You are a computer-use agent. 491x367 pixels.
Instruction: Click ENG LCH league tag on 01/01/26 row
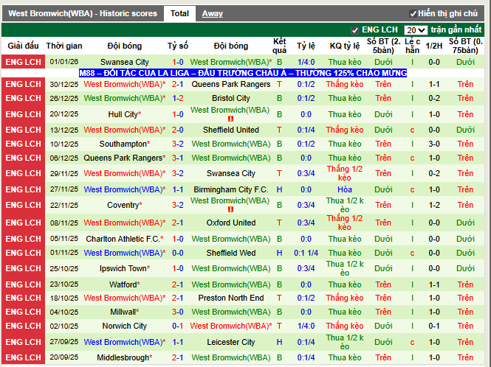click(23, 62)
